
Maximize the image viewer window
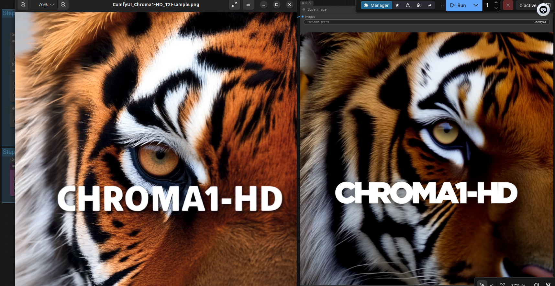[277, 5]
